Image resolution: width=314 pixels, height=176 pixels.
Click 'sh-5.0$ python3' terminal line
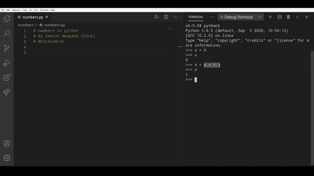click(x=203, y=26)
